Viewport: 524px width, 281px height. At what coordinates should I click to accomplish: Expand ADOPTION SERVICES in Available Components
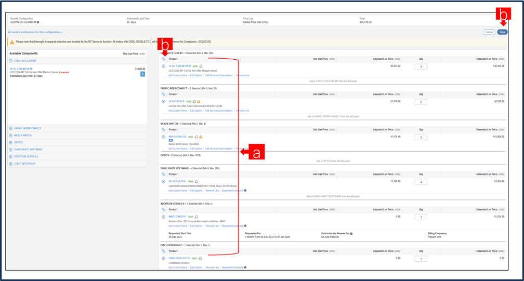(11, 156)
